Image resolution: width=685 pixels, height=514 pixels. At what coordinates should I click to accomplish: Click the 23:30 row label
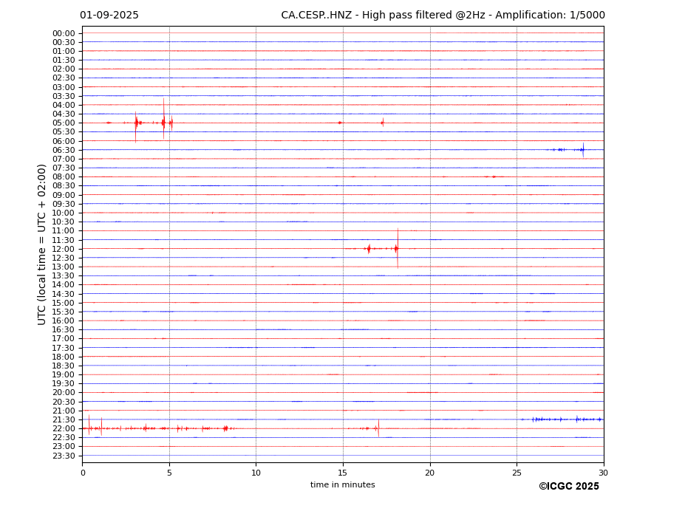pos(64,456)
